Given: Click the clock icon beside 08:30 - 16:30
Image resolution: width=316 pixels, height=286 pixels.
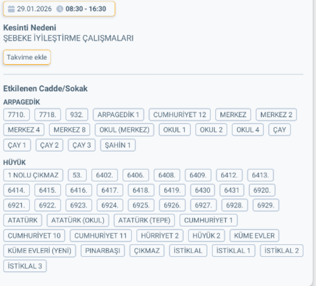Looking at the screenshot, I should point(60,9).
